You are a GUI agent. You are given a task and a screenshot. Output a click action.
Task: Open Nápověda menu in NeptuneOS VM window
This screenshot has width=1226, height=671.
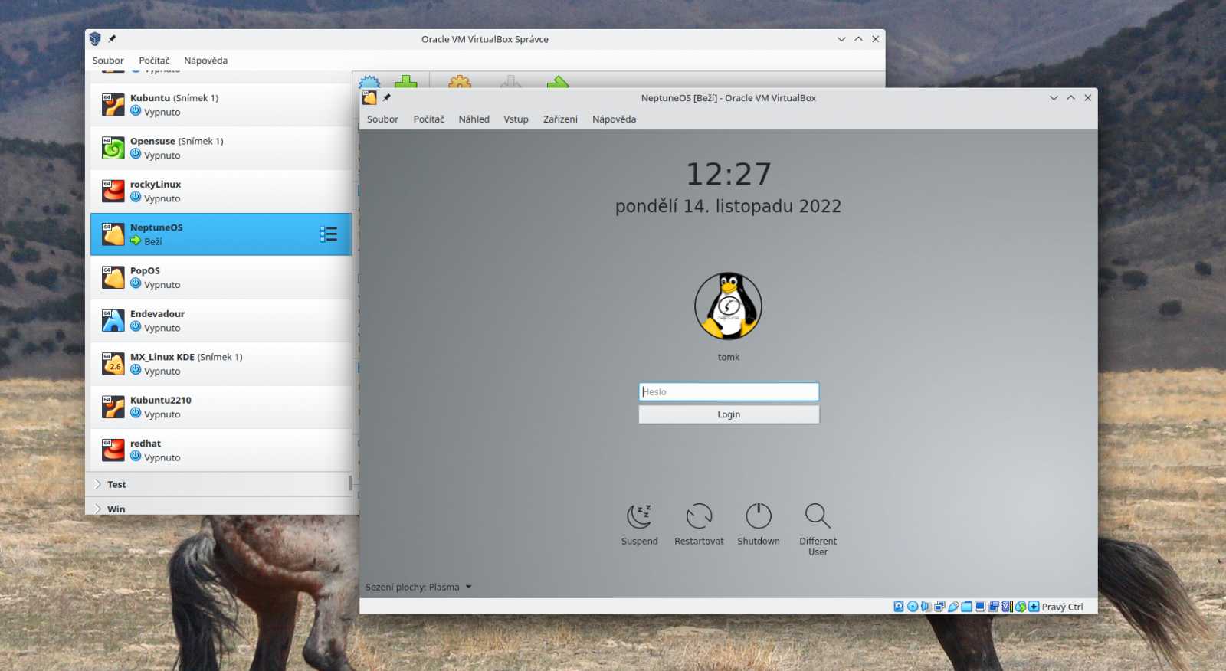614,119
